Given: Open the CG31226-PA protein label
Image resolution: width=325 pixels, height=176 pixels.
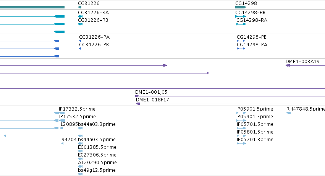Looking at the screenshot, I should coord(94,37).
